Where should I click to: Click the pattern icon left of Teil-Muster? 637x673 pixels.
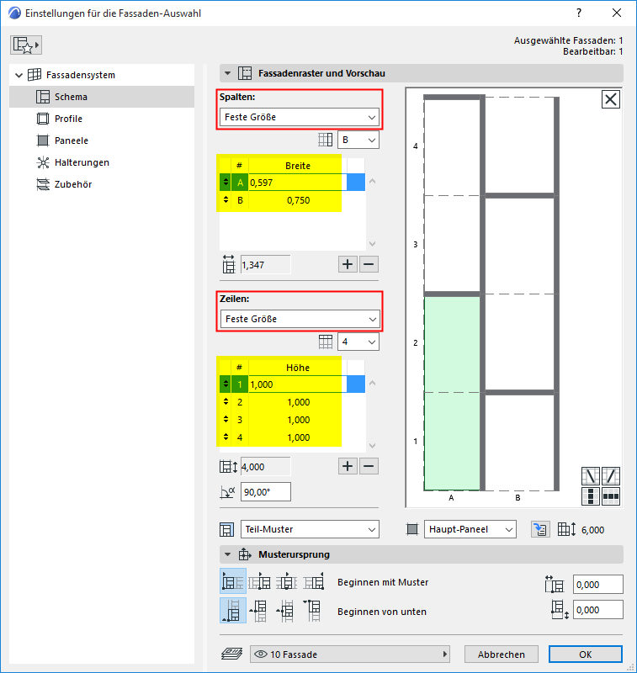pyautogui.click(x=226, y=530)
